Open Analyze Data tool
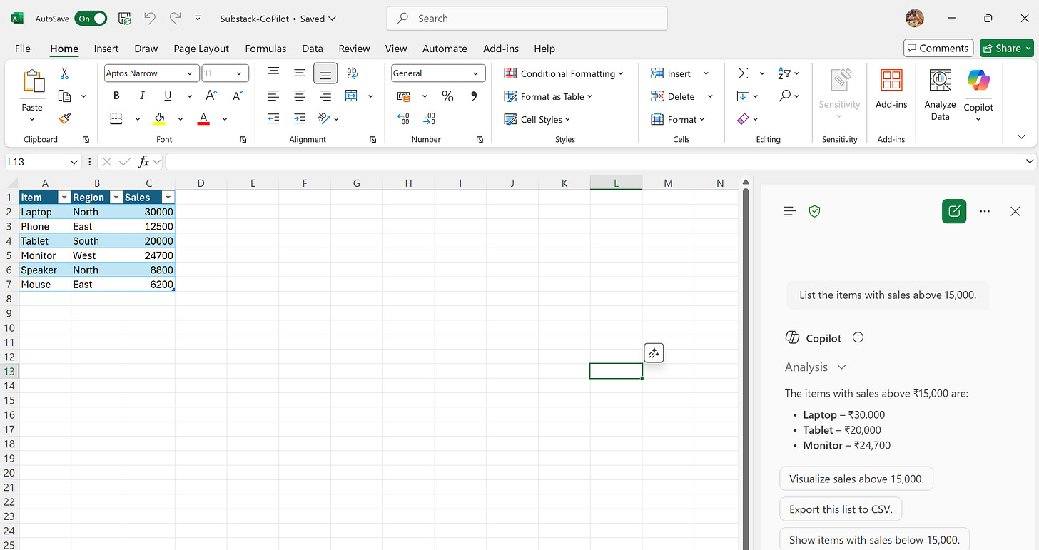The image size is (1039, 550). pos(940,95)
